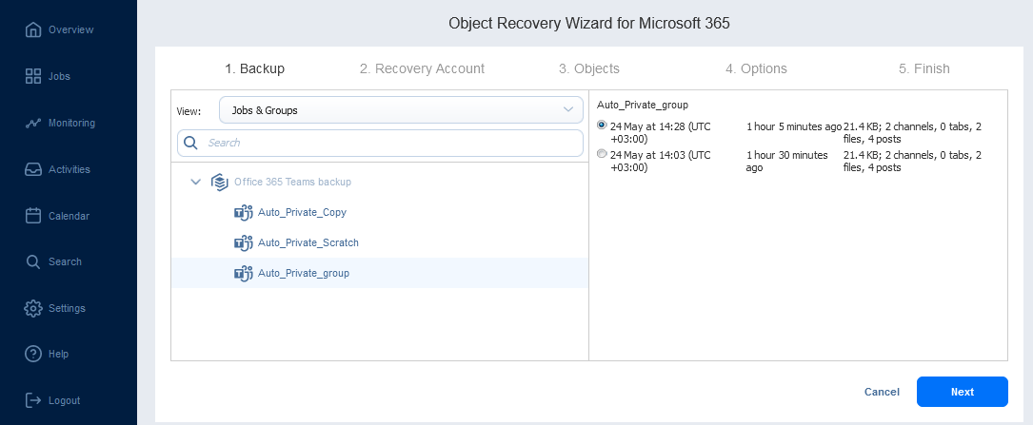
Task: Click the magnifier icon in search box
Action: 191,143
